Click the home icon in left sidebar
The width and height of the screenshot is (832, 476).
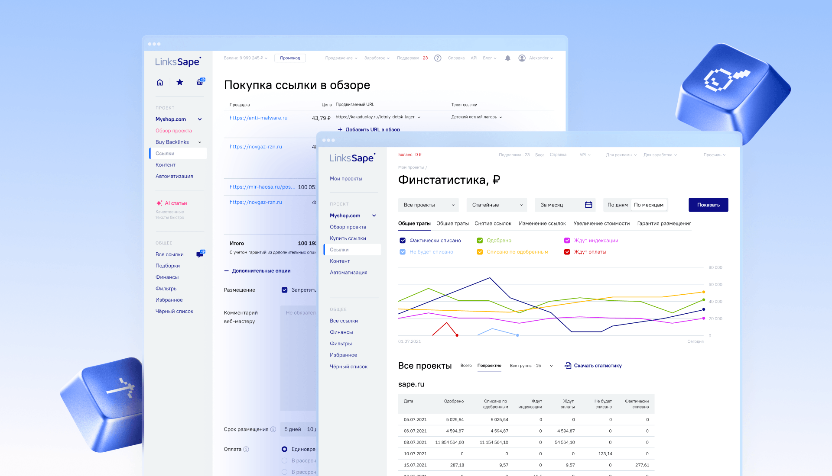click(x=160, y=82)
